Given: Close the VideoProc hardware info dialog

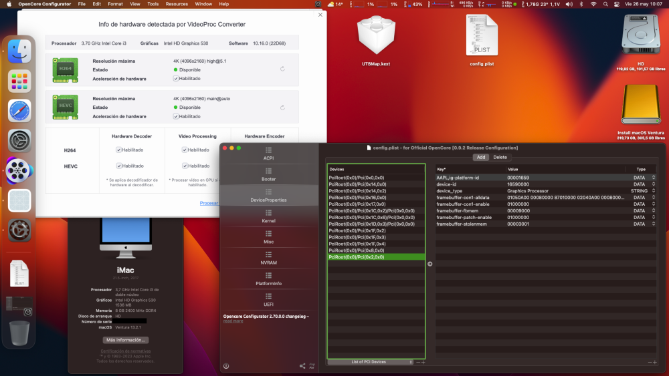Looking at the screenshot, I should [320, 15].
